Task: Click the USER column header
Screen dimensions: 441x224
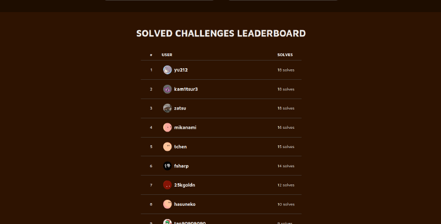Action: tap(167, 55)
